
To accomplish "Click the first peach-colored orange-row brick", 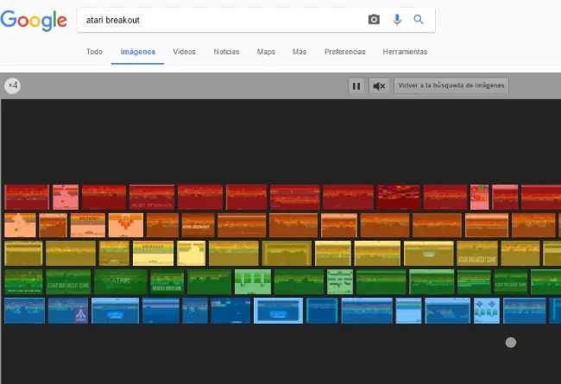I will [20, 225].
